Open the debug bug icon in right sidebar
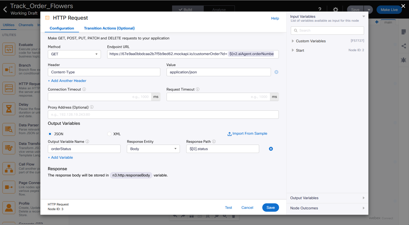The image size is (409, 225). coord(404,60)
